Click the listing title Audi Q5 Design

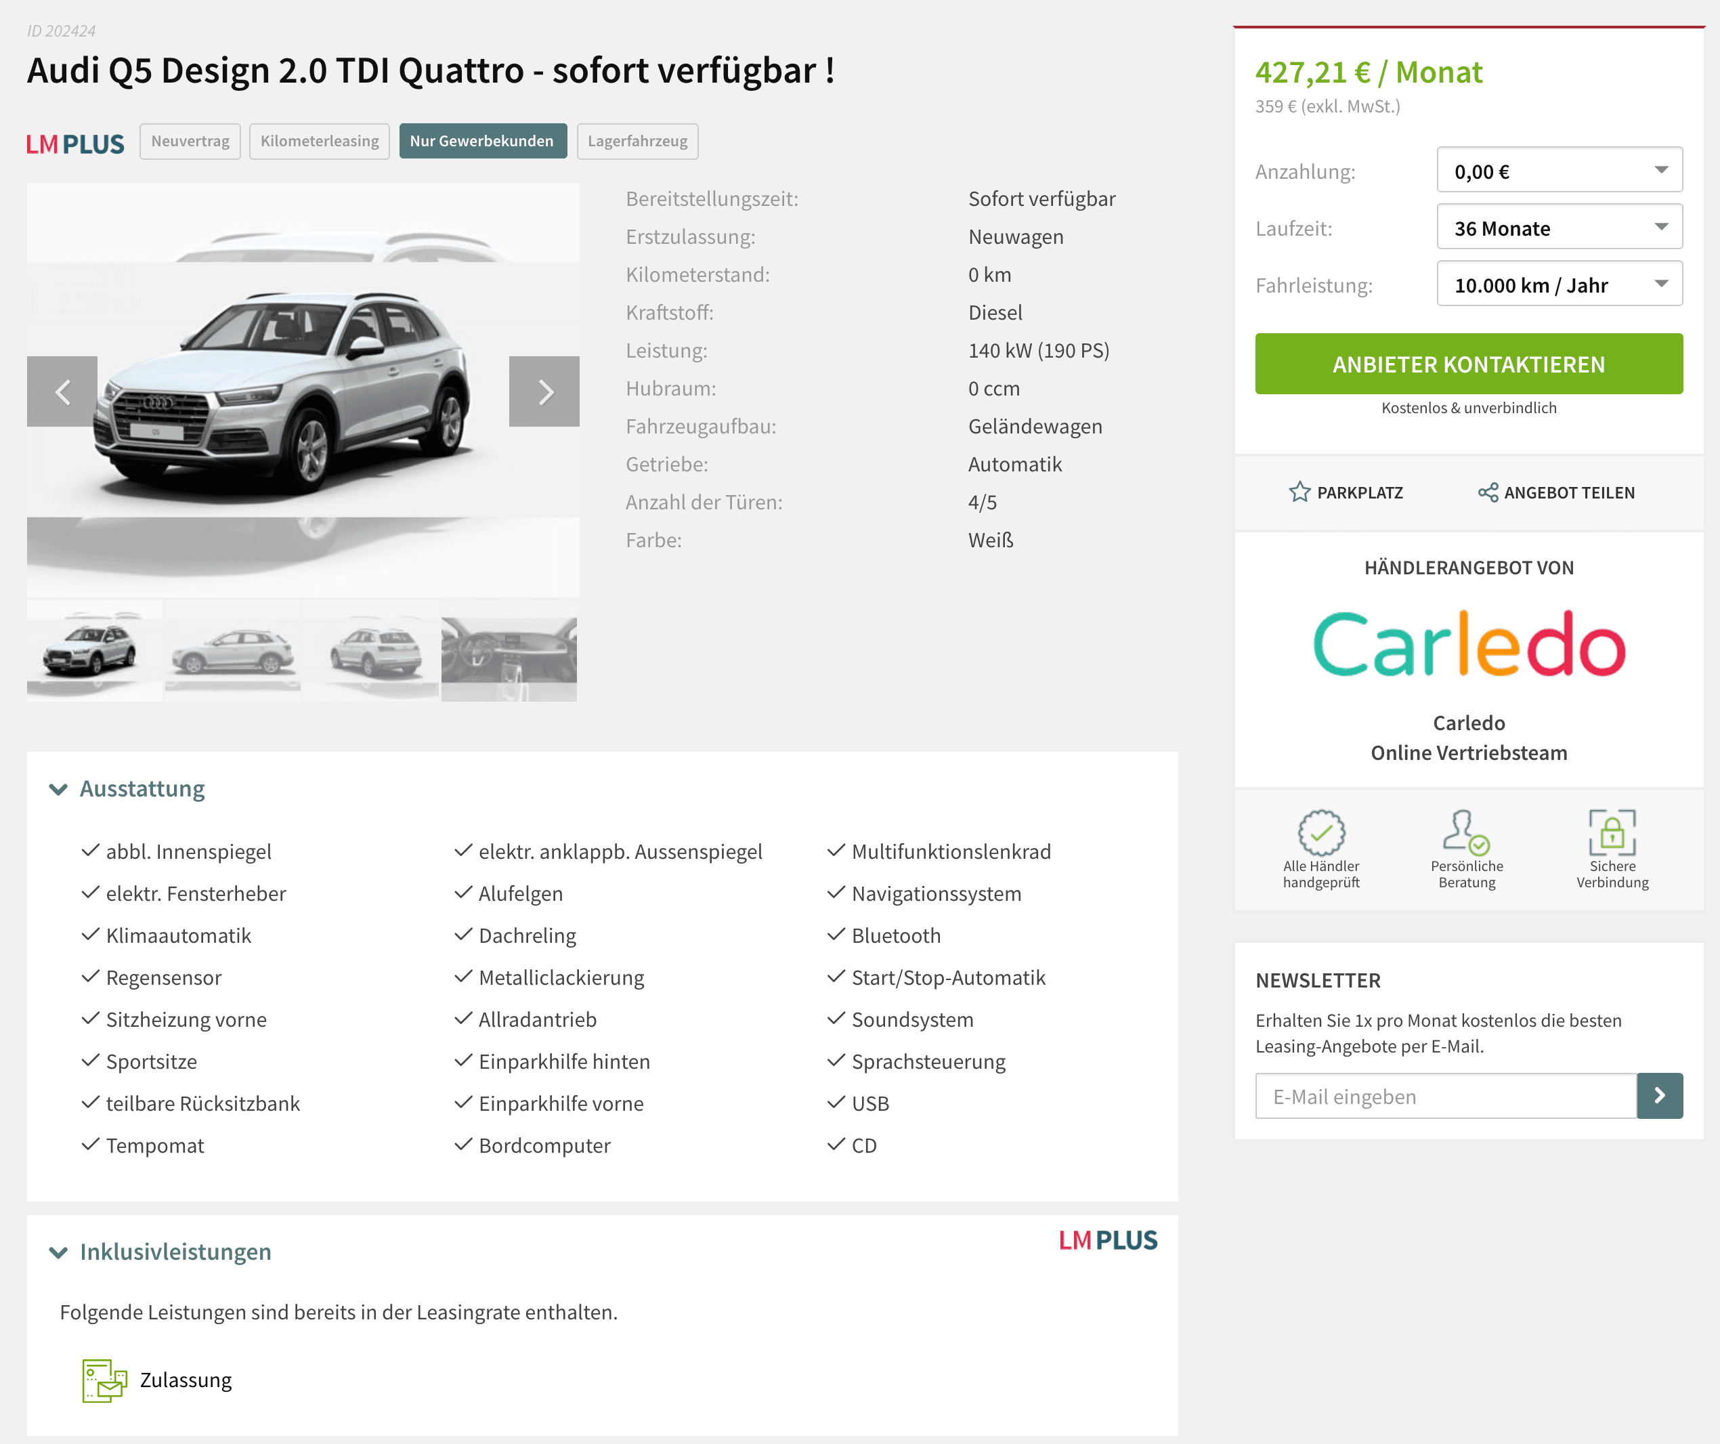431,70
